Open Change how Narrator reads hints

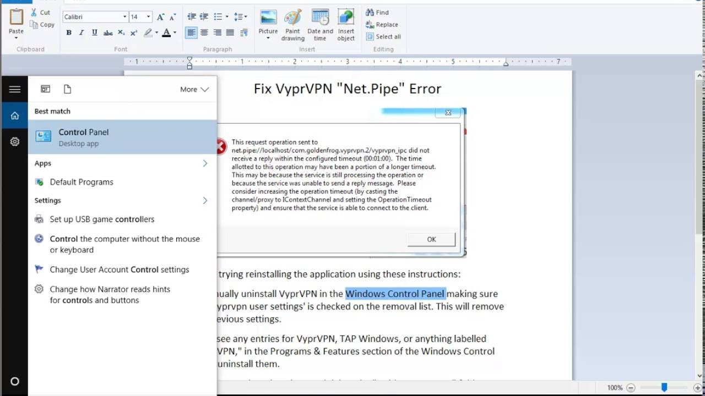click(122, 295)
